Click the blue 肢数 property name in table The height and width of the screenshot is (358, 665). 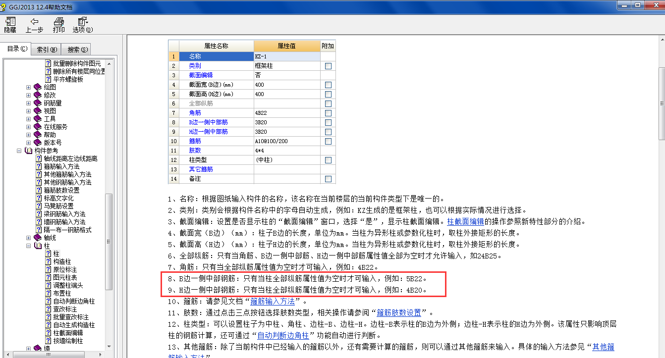(x=195, y=151)
